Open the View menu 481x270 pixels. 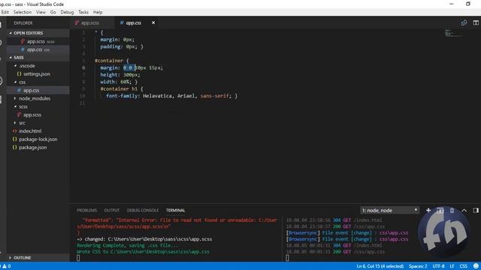(41, 12)
